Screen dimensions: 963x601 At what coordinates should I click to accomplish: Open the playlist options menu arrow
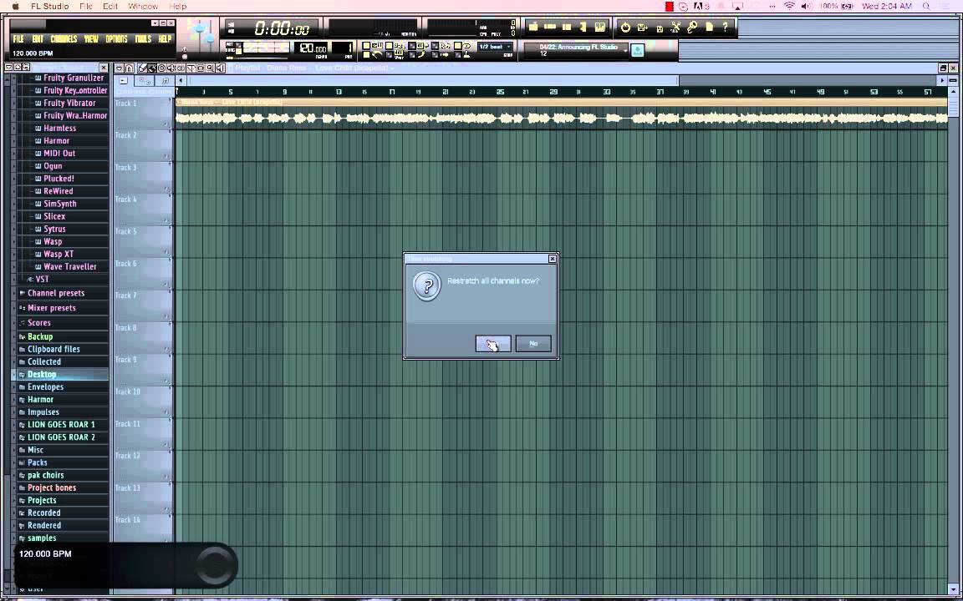pyautogui.click(x=120, y=68)
